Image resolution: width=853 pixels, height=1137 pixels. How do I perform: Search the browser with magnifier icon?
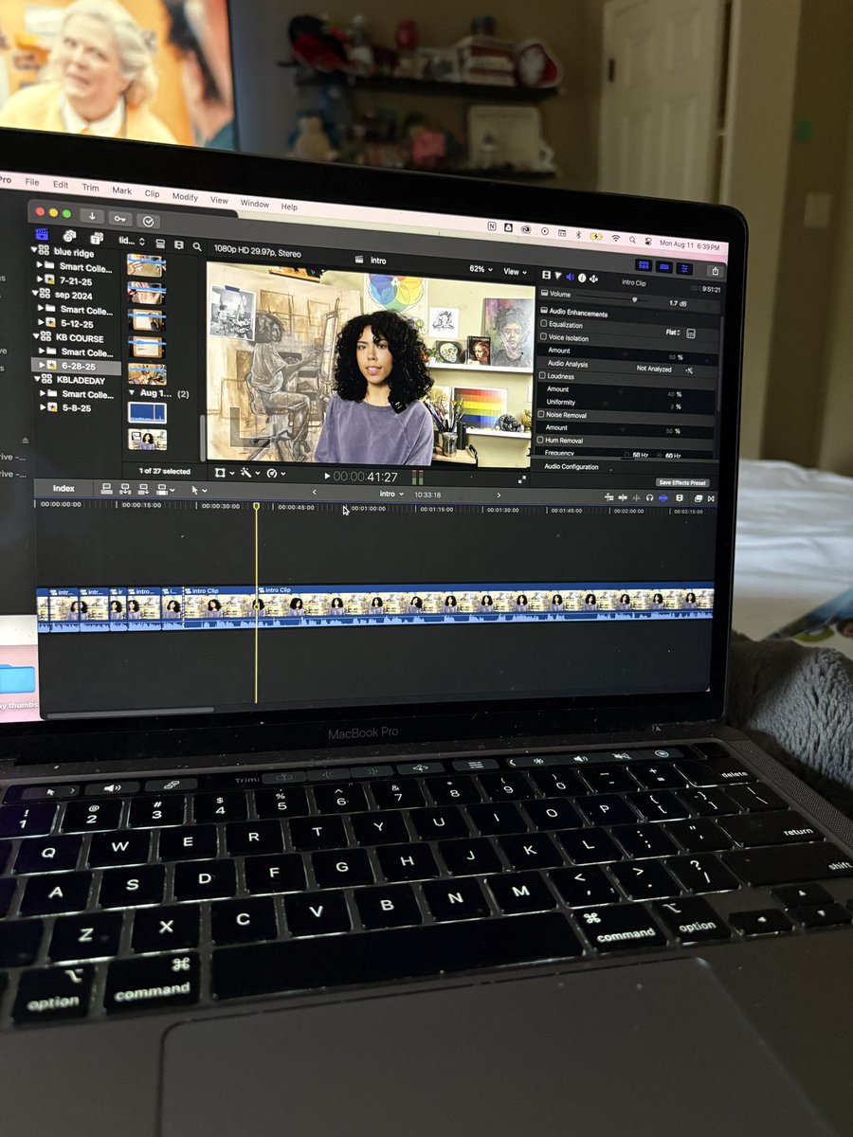point(197,246)
